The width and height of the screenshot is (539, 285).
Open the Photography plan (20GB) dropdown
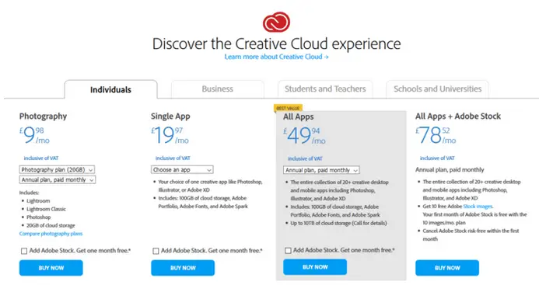(57, 169)
